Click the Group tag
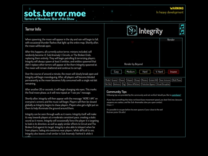 pyautogui.click(x=137, y=80)
